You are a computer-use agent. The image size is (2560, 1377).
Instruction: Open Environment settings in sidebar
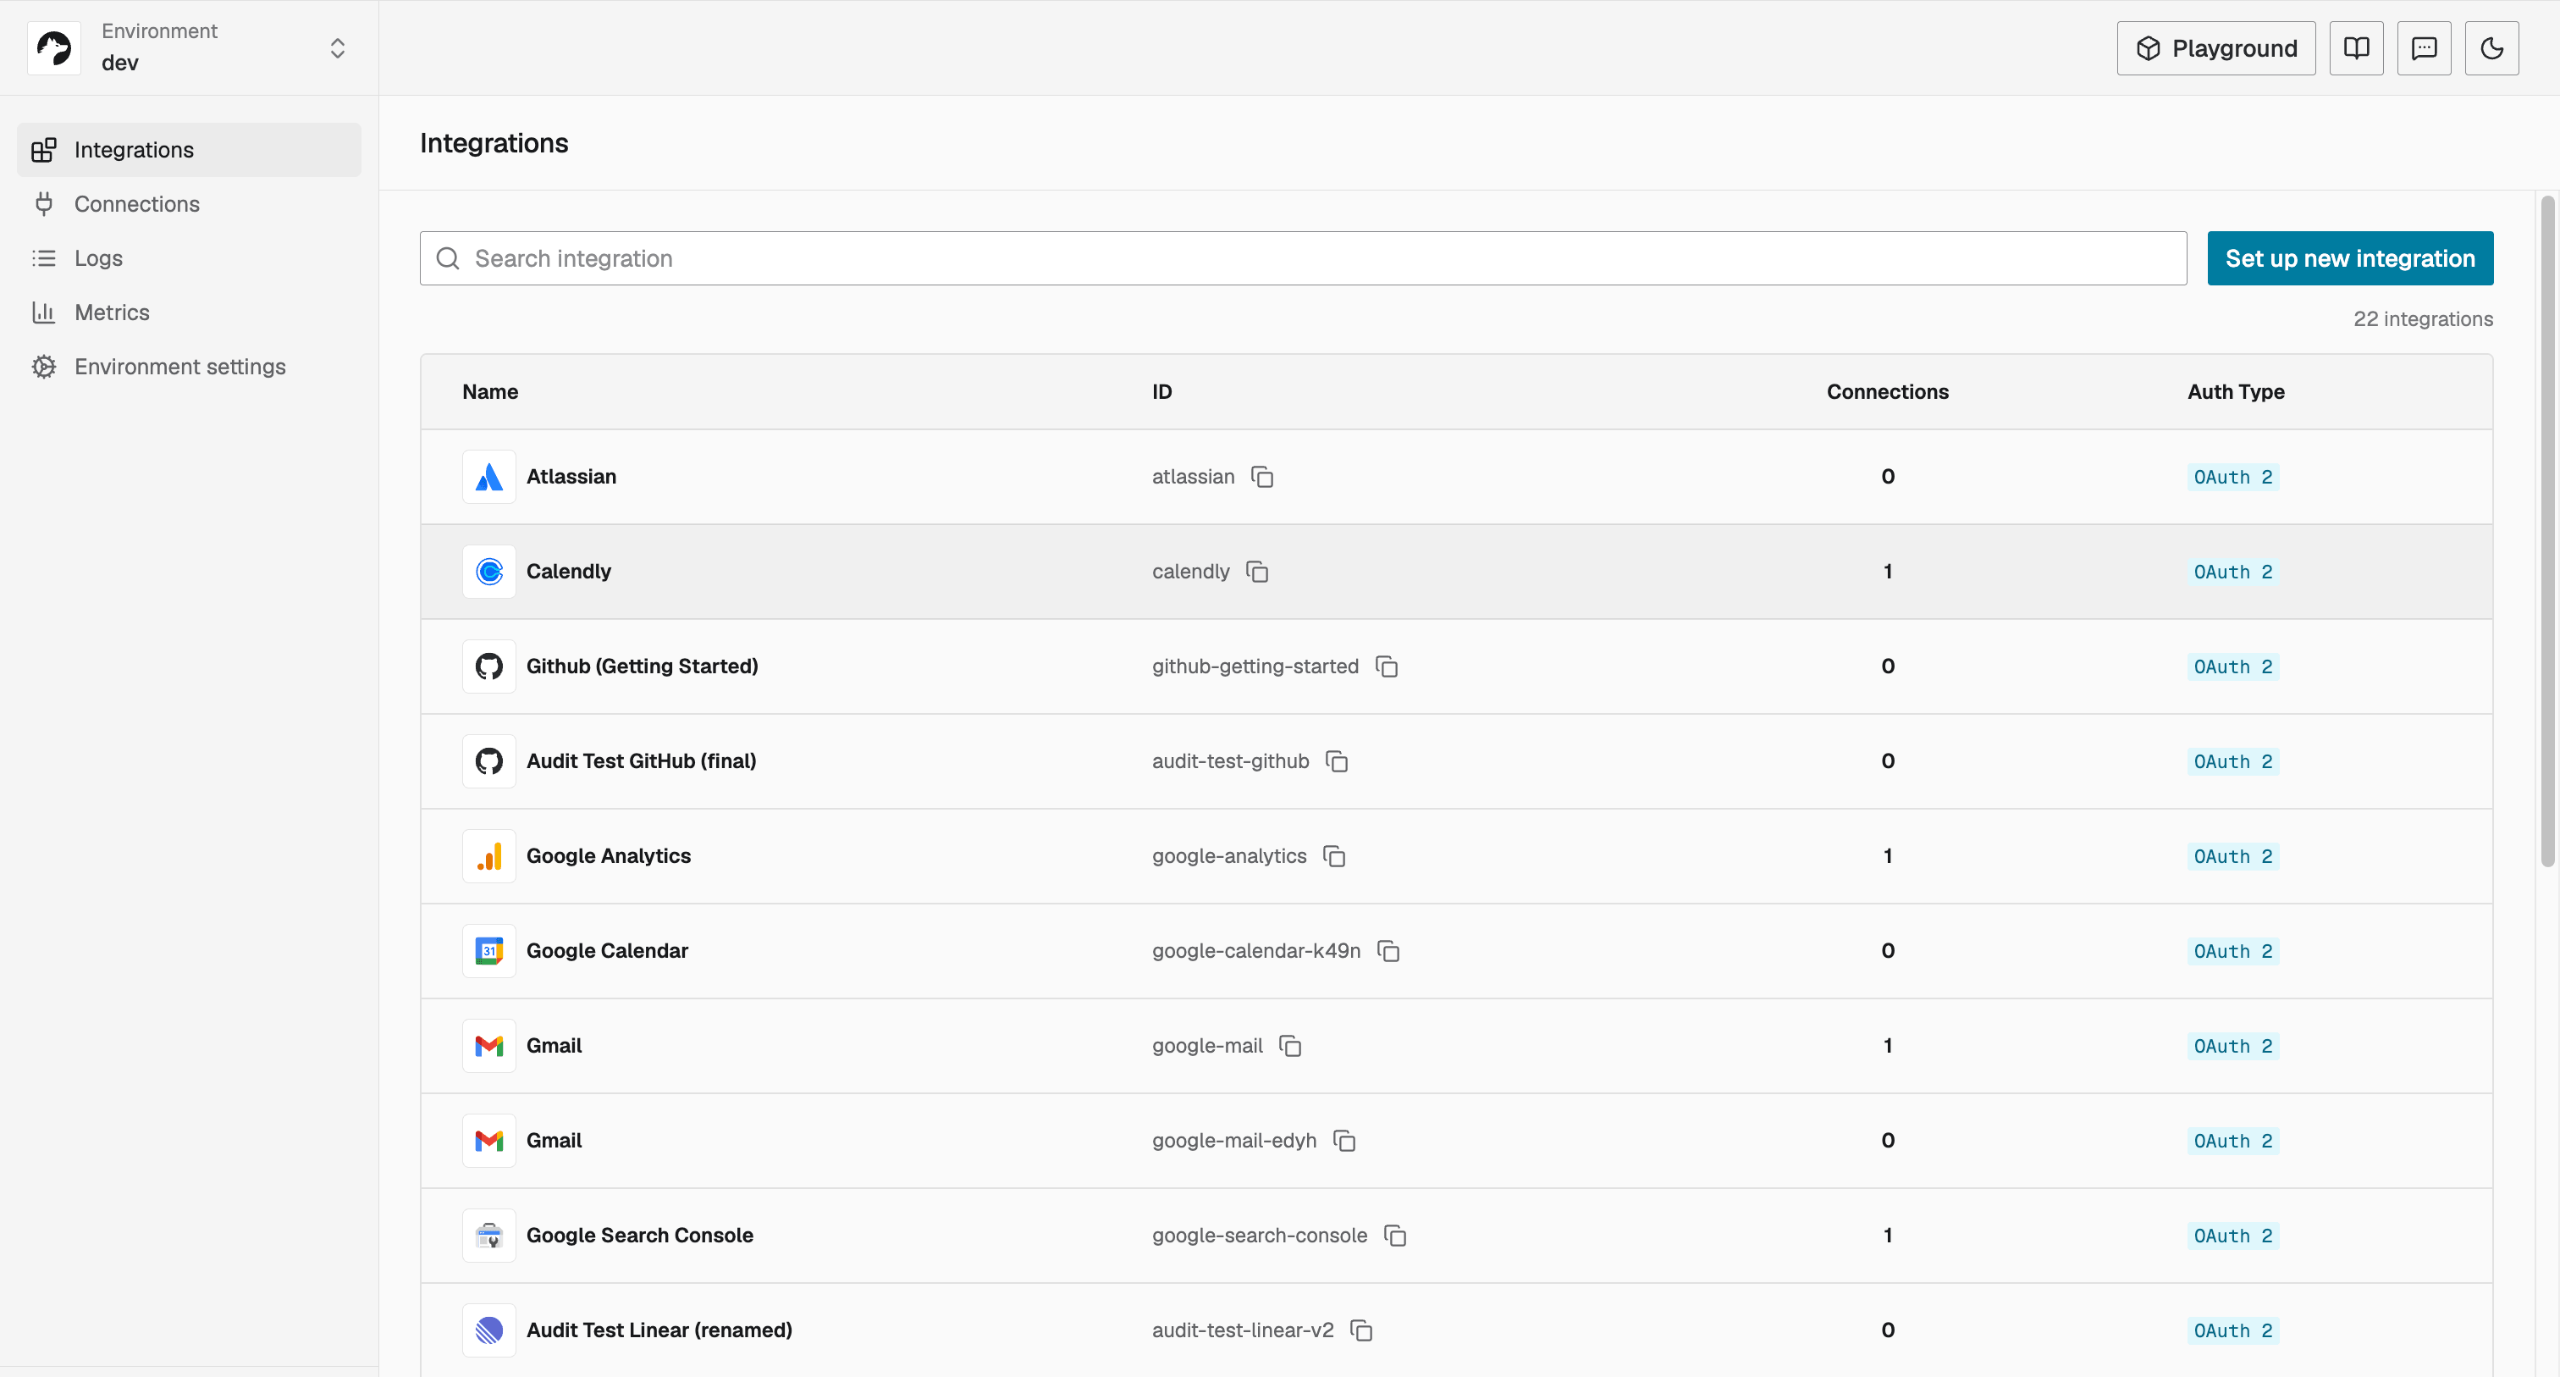click(189, 367)
